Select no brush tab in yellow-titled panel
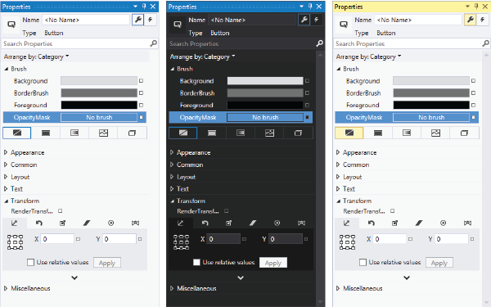This screenshot has width=491, height=307. [349, 133]
